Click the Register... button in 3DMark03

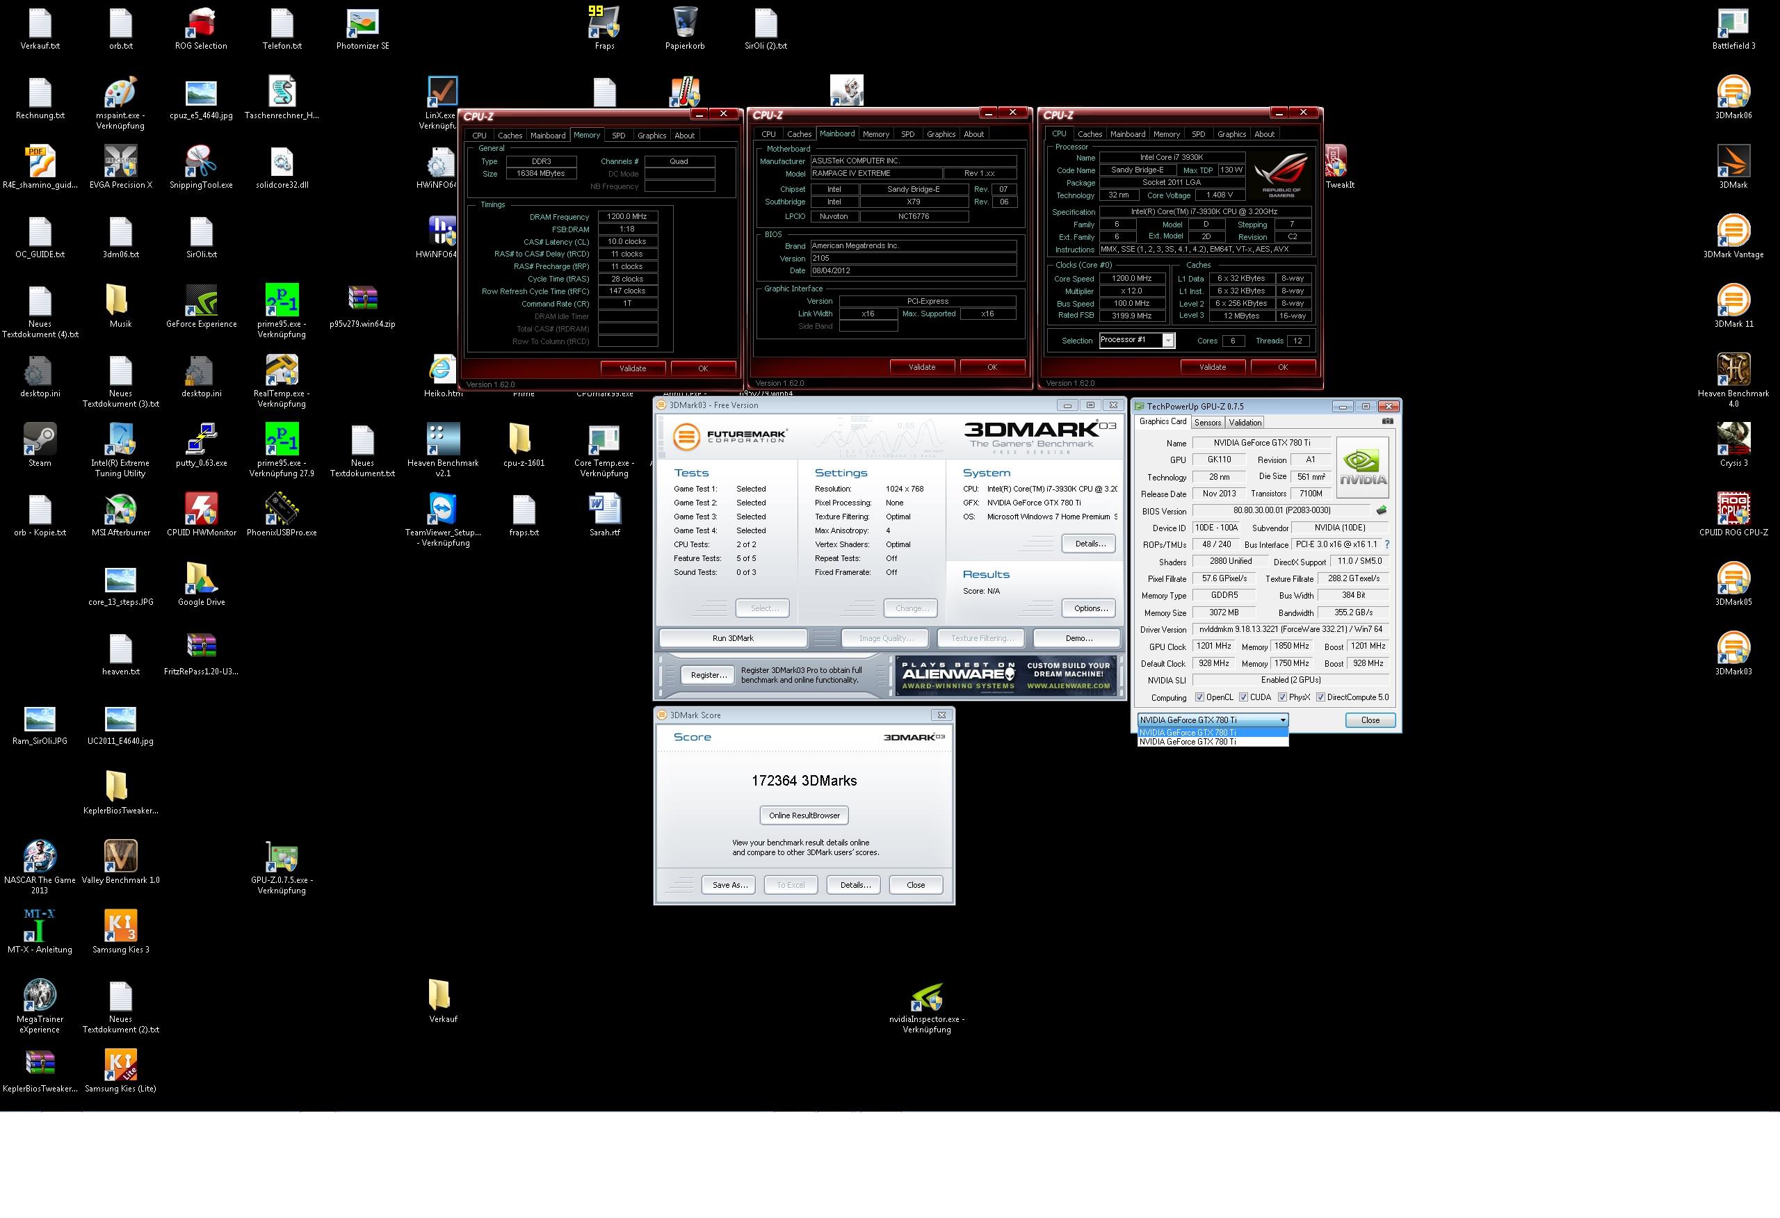point(709,675)
